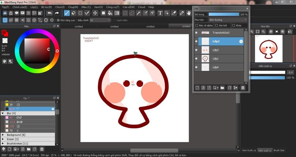Select the Brush tool in toolbar

[67, 13]
